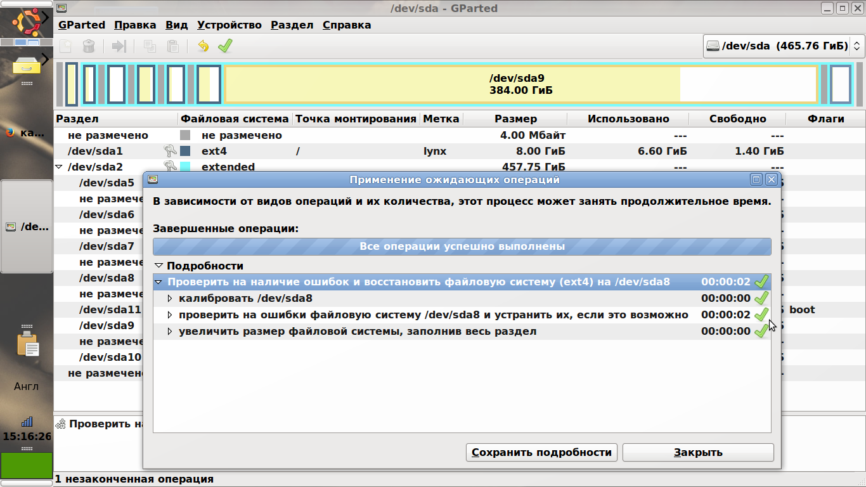This screenshot has height=487, width=866.
Task: Open the Ubuntu logo main menu
Action: pos(27,22)
